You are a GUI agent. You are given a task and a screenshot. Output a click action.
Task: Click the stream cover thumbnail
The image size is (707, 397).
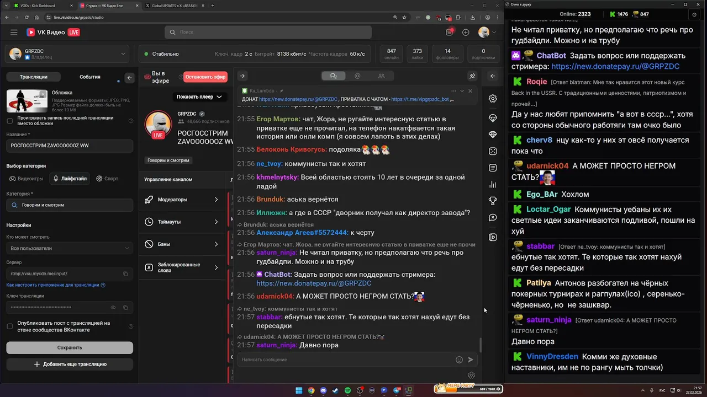(x=27, y=101)
